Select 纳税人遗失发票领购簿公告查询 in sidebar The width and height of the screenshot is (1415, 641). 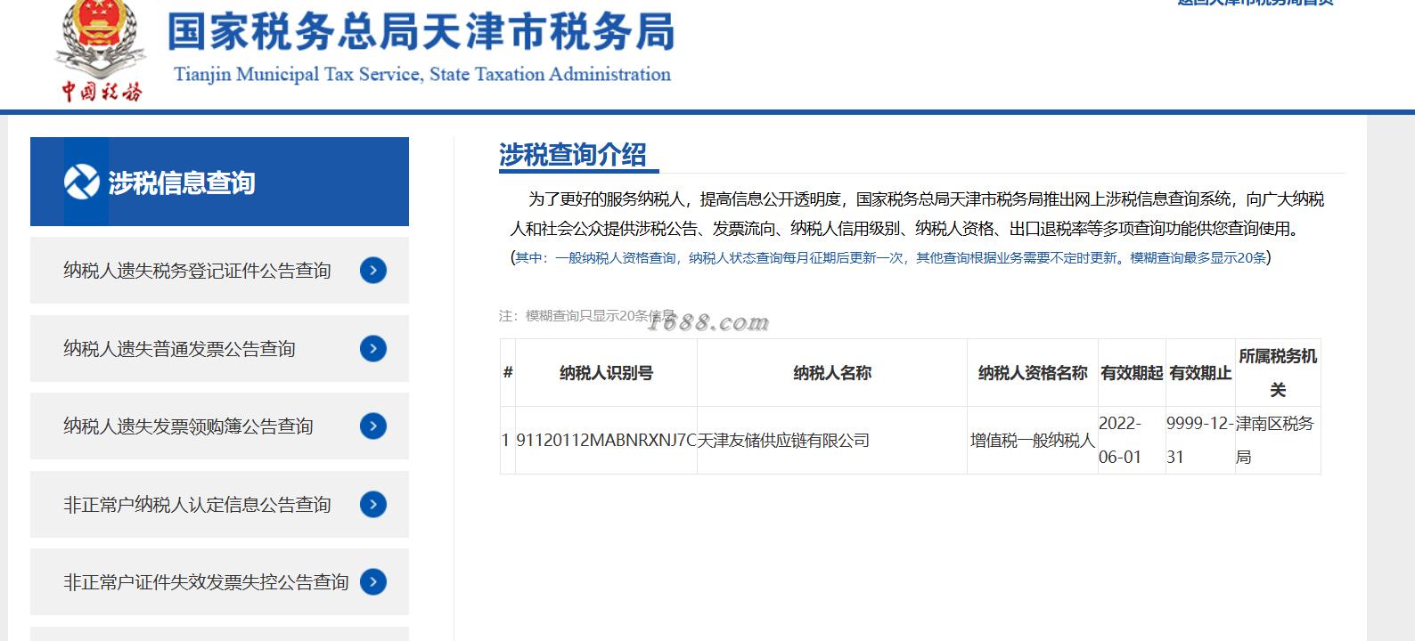219,426
